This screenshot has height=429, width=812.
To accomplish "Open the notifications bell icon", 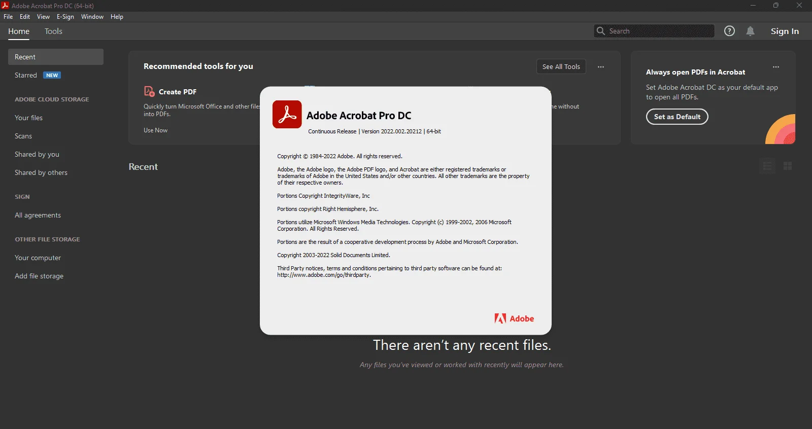I will pyautogui.click(x=751, y=31).
